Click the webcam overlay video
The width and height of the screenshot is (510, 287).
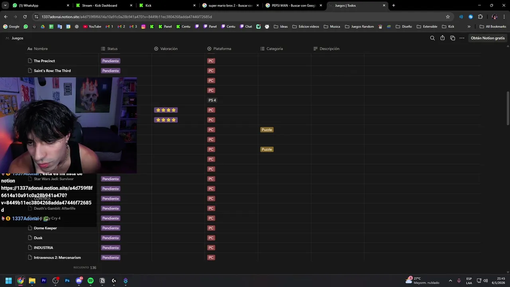tap(68, 126)
